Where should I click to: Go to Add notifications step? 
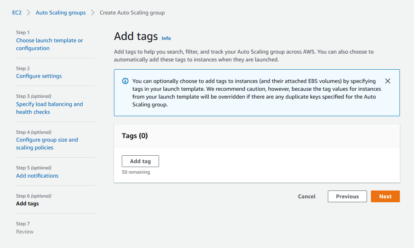pyautogui.click(x=37, y=176)
